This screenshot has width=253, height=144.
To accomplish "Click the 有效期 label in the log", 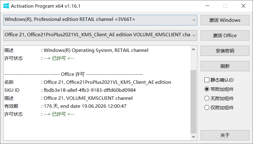I will pos(11,106).
